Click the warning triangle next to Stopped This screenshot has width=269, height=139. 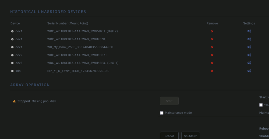[15, 101]
